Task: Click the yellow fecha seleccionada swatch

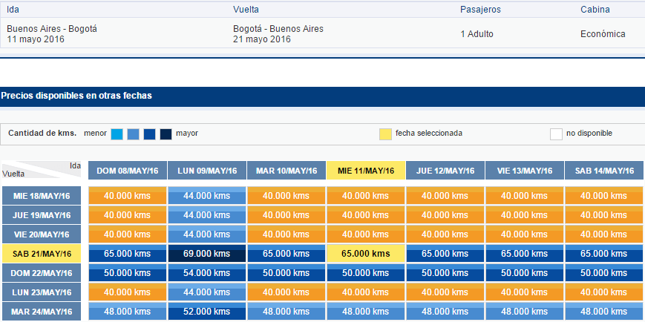Action: pos(385,134)
